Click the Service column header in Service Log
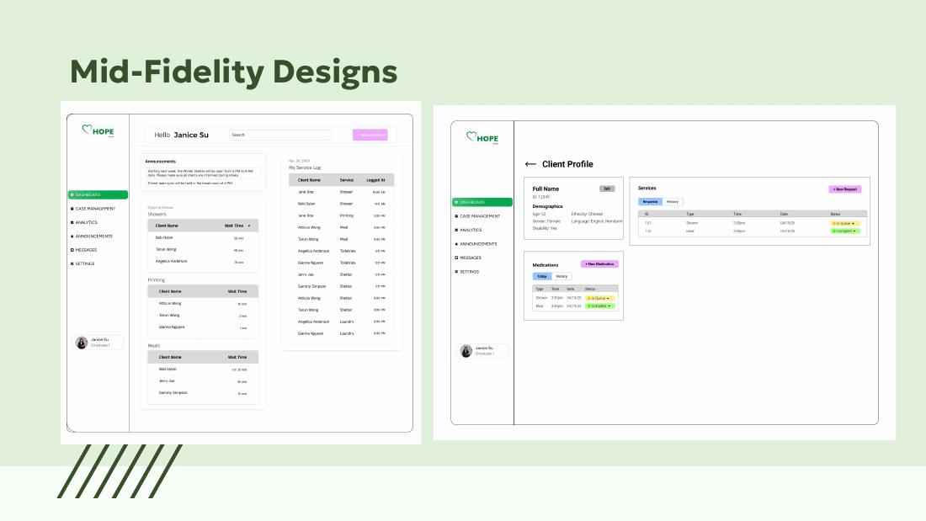Viewport: 926px width, 521px height. click(x=347, y=180)
